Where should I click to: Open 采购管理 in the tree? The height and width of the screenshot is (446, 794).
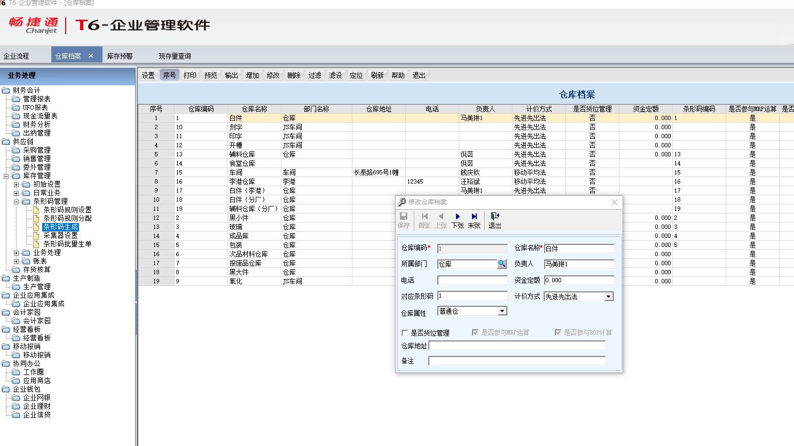pos(37,150)
